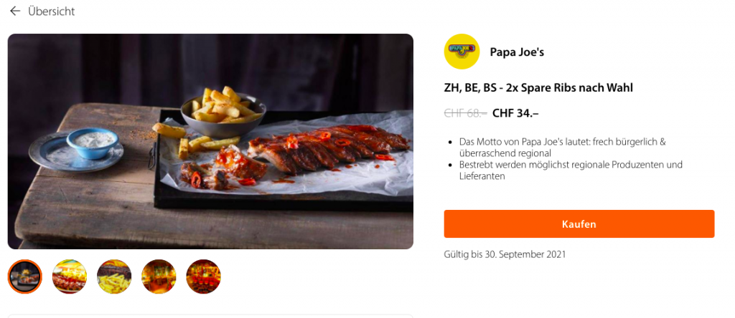This screenshot has width=735, height=318.
Task: Select the fourth thumbnail of restaurant interior
Action: (159, 276)
